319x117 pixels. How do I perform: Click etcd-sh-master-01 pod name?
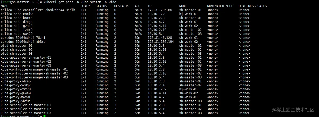(x=17, y=46)
